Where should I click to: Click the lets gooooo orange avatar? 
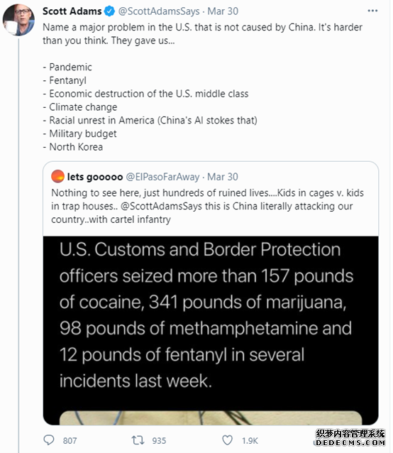click(x=57, y=176)
